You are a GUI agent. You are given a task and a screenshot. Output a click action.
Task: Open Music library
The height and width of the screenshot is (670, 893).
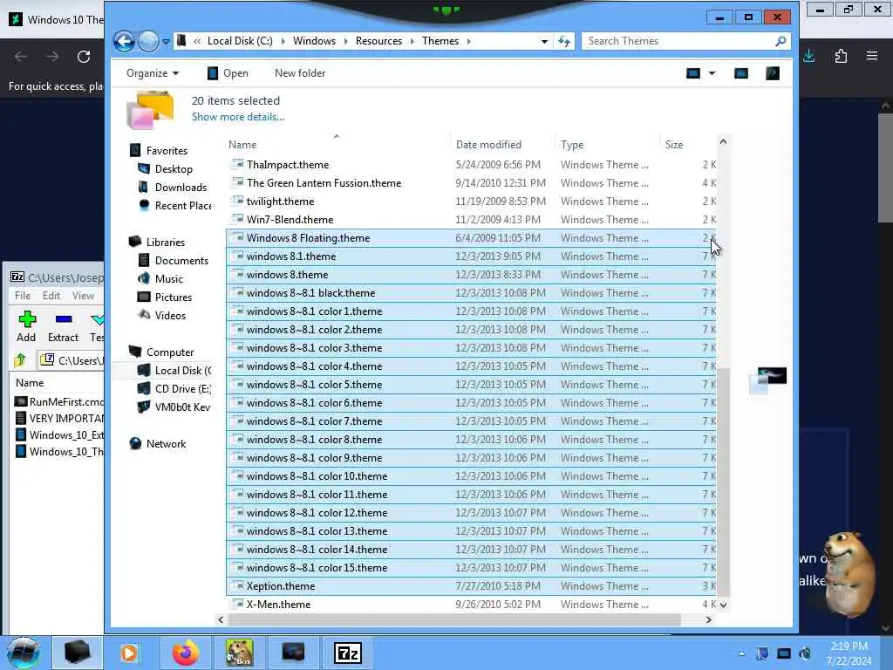[x=169, y=278]
